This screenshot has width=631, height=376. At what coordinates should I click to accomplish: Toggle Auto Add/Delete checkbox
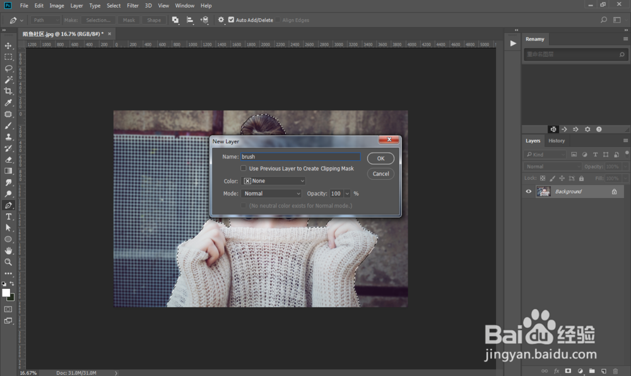[231, 20]
